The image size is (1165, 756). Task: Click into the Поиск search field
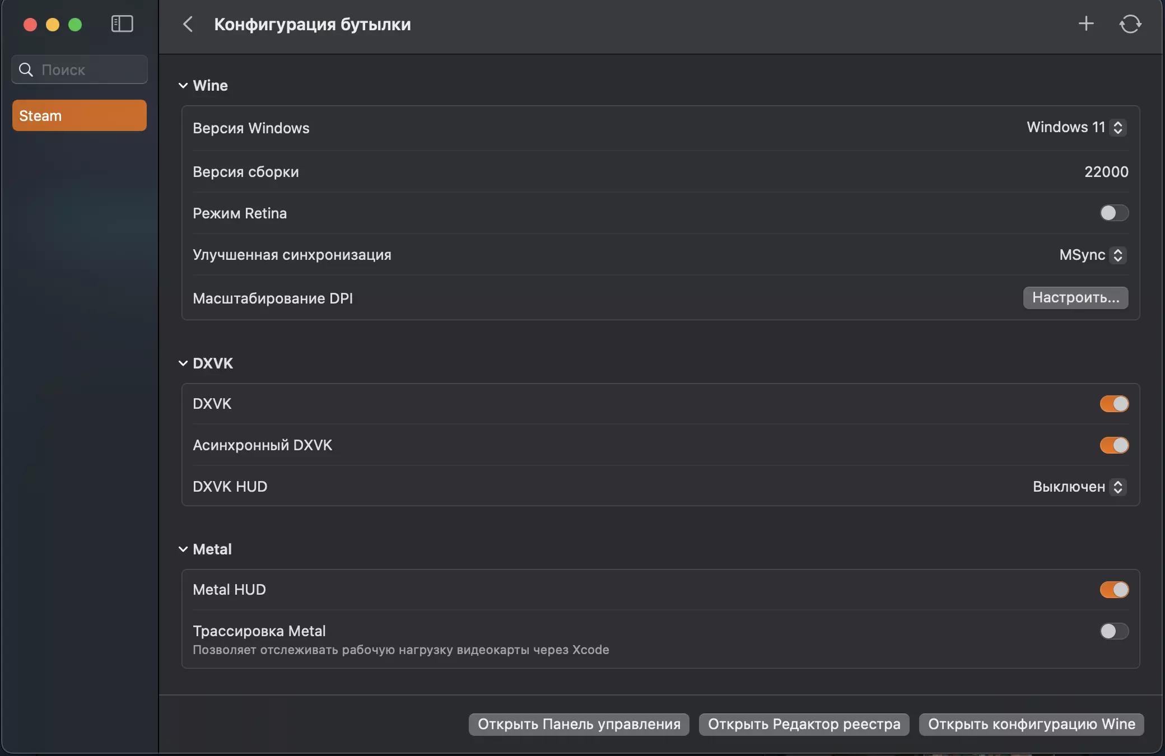(90, 69)
